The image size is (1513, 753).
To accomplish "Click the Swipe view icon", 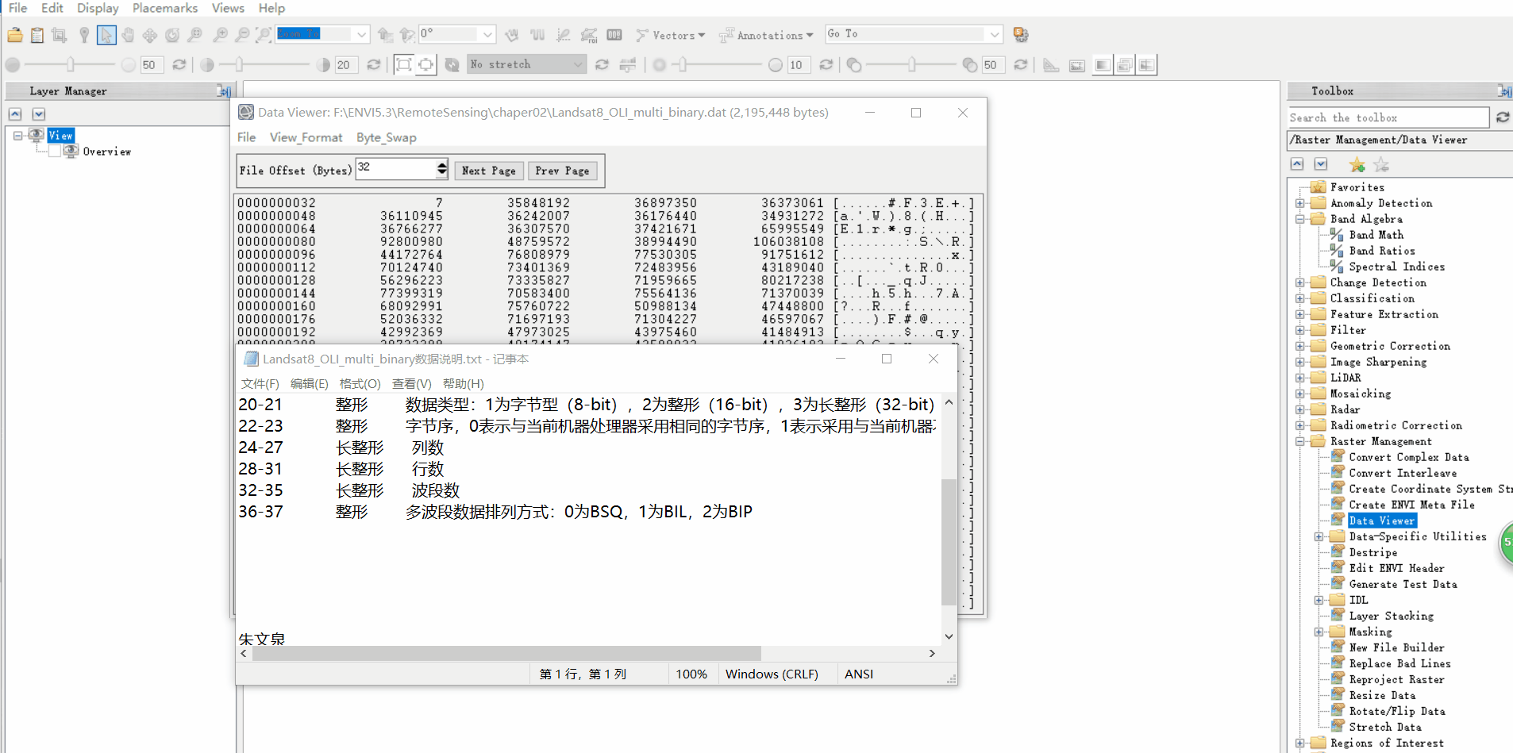I will 1147,65.
